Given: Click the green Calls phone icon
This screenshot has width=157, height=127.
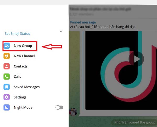Looking at the screenshot, I should (x=7, y=77).
